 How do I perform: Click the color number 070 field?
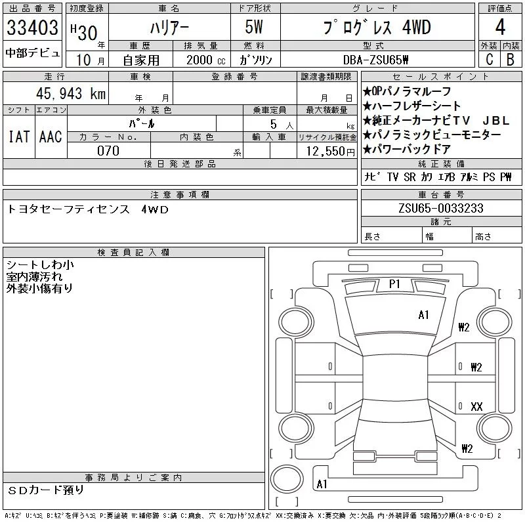(108, 151)
